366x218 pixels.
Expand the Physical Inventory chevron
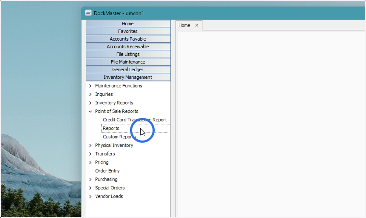click(x=90, y=145)
